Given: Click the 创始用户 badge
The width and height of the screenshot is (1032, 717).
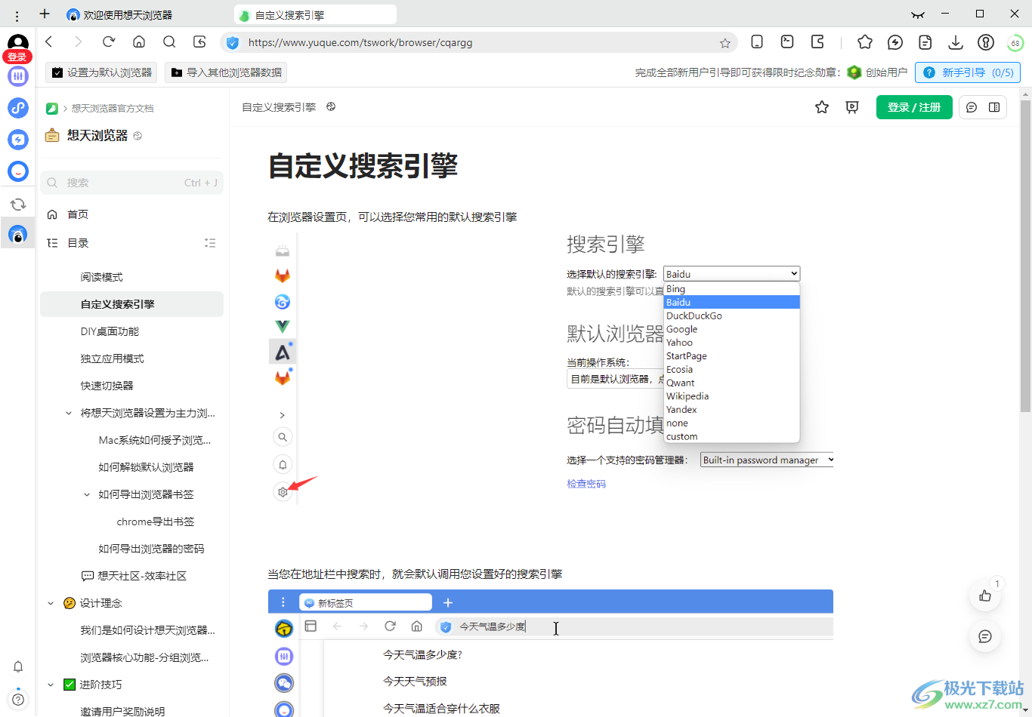Looking at the screenshot, I should tap(876, 72).
